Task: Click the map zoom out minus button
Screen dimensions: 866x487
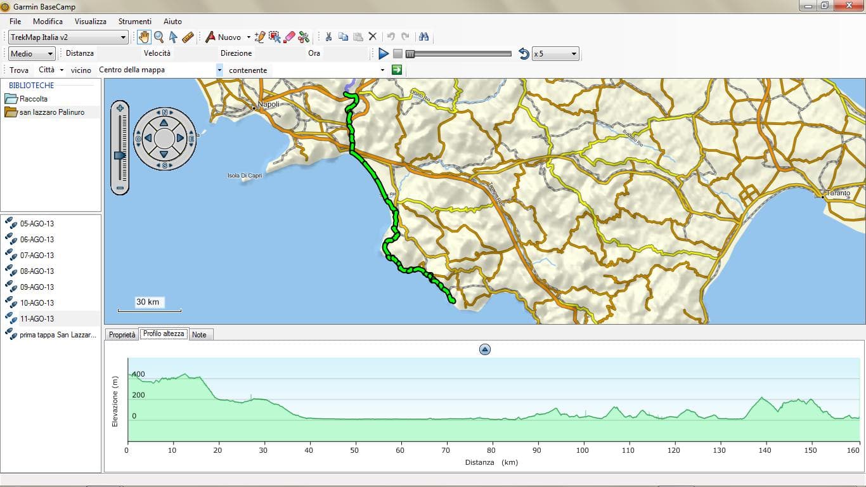Action: (120, 188)
